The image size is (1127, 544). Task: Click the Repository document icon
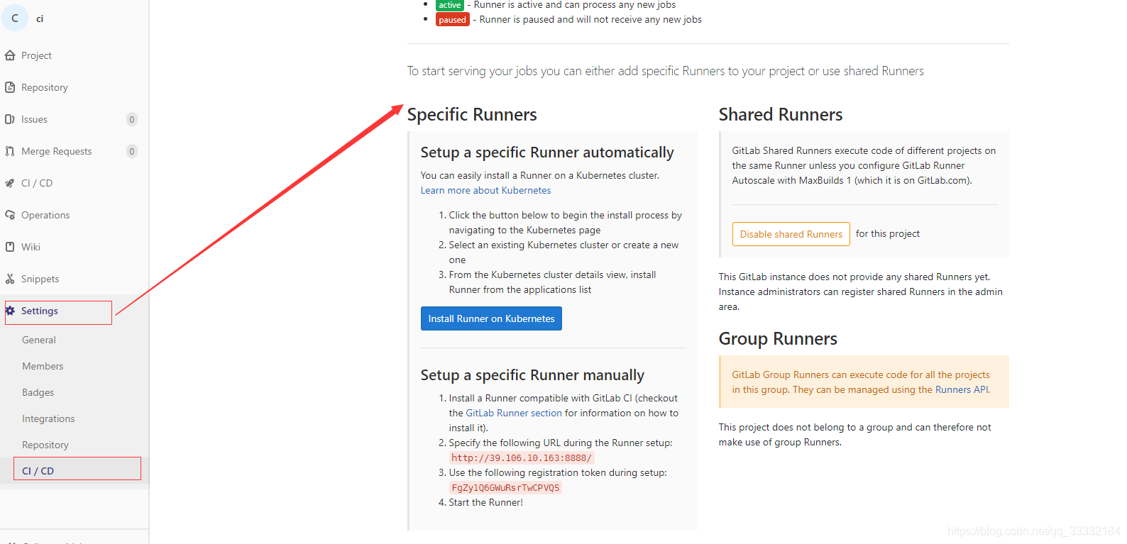coord(10,87)
